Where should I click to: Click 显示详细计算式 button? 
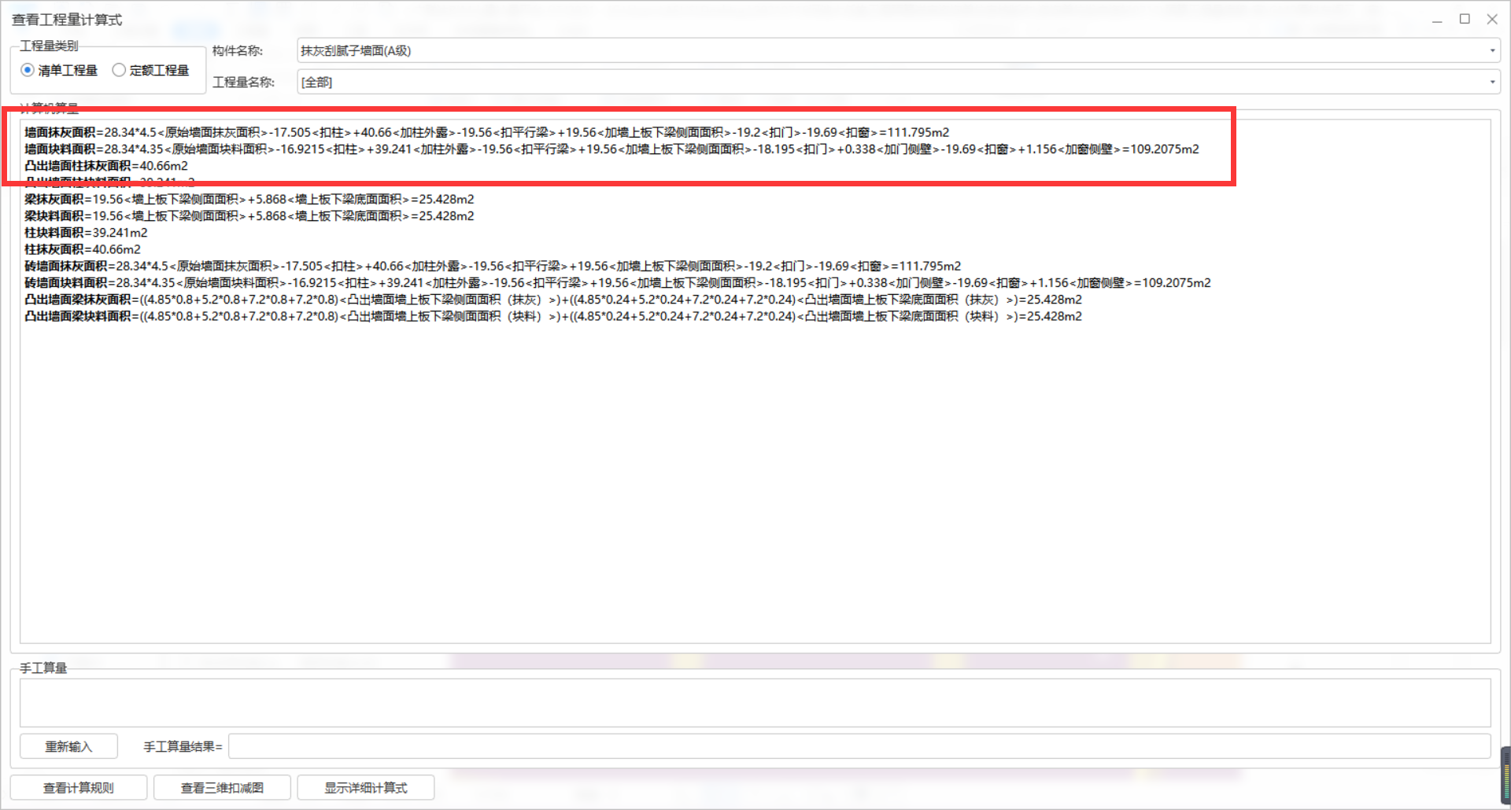pyautogui.click(x=366, y=787)
